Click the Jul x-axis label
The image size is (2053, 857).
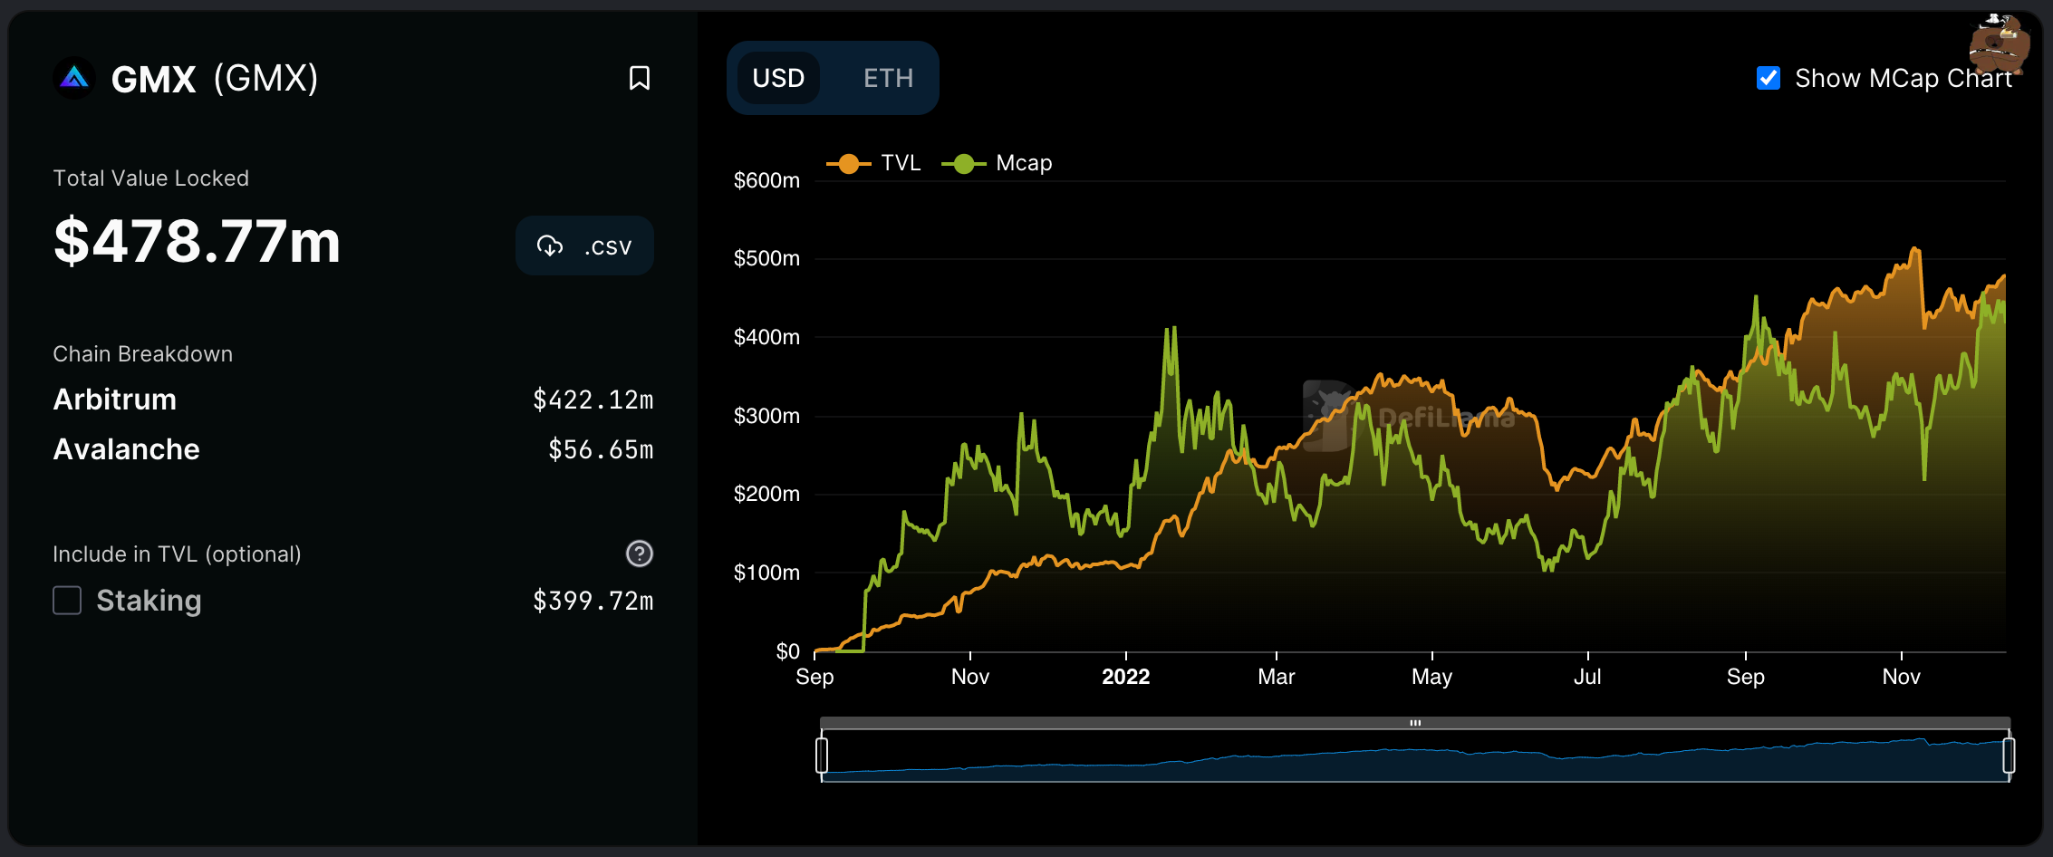point(1587,677)
